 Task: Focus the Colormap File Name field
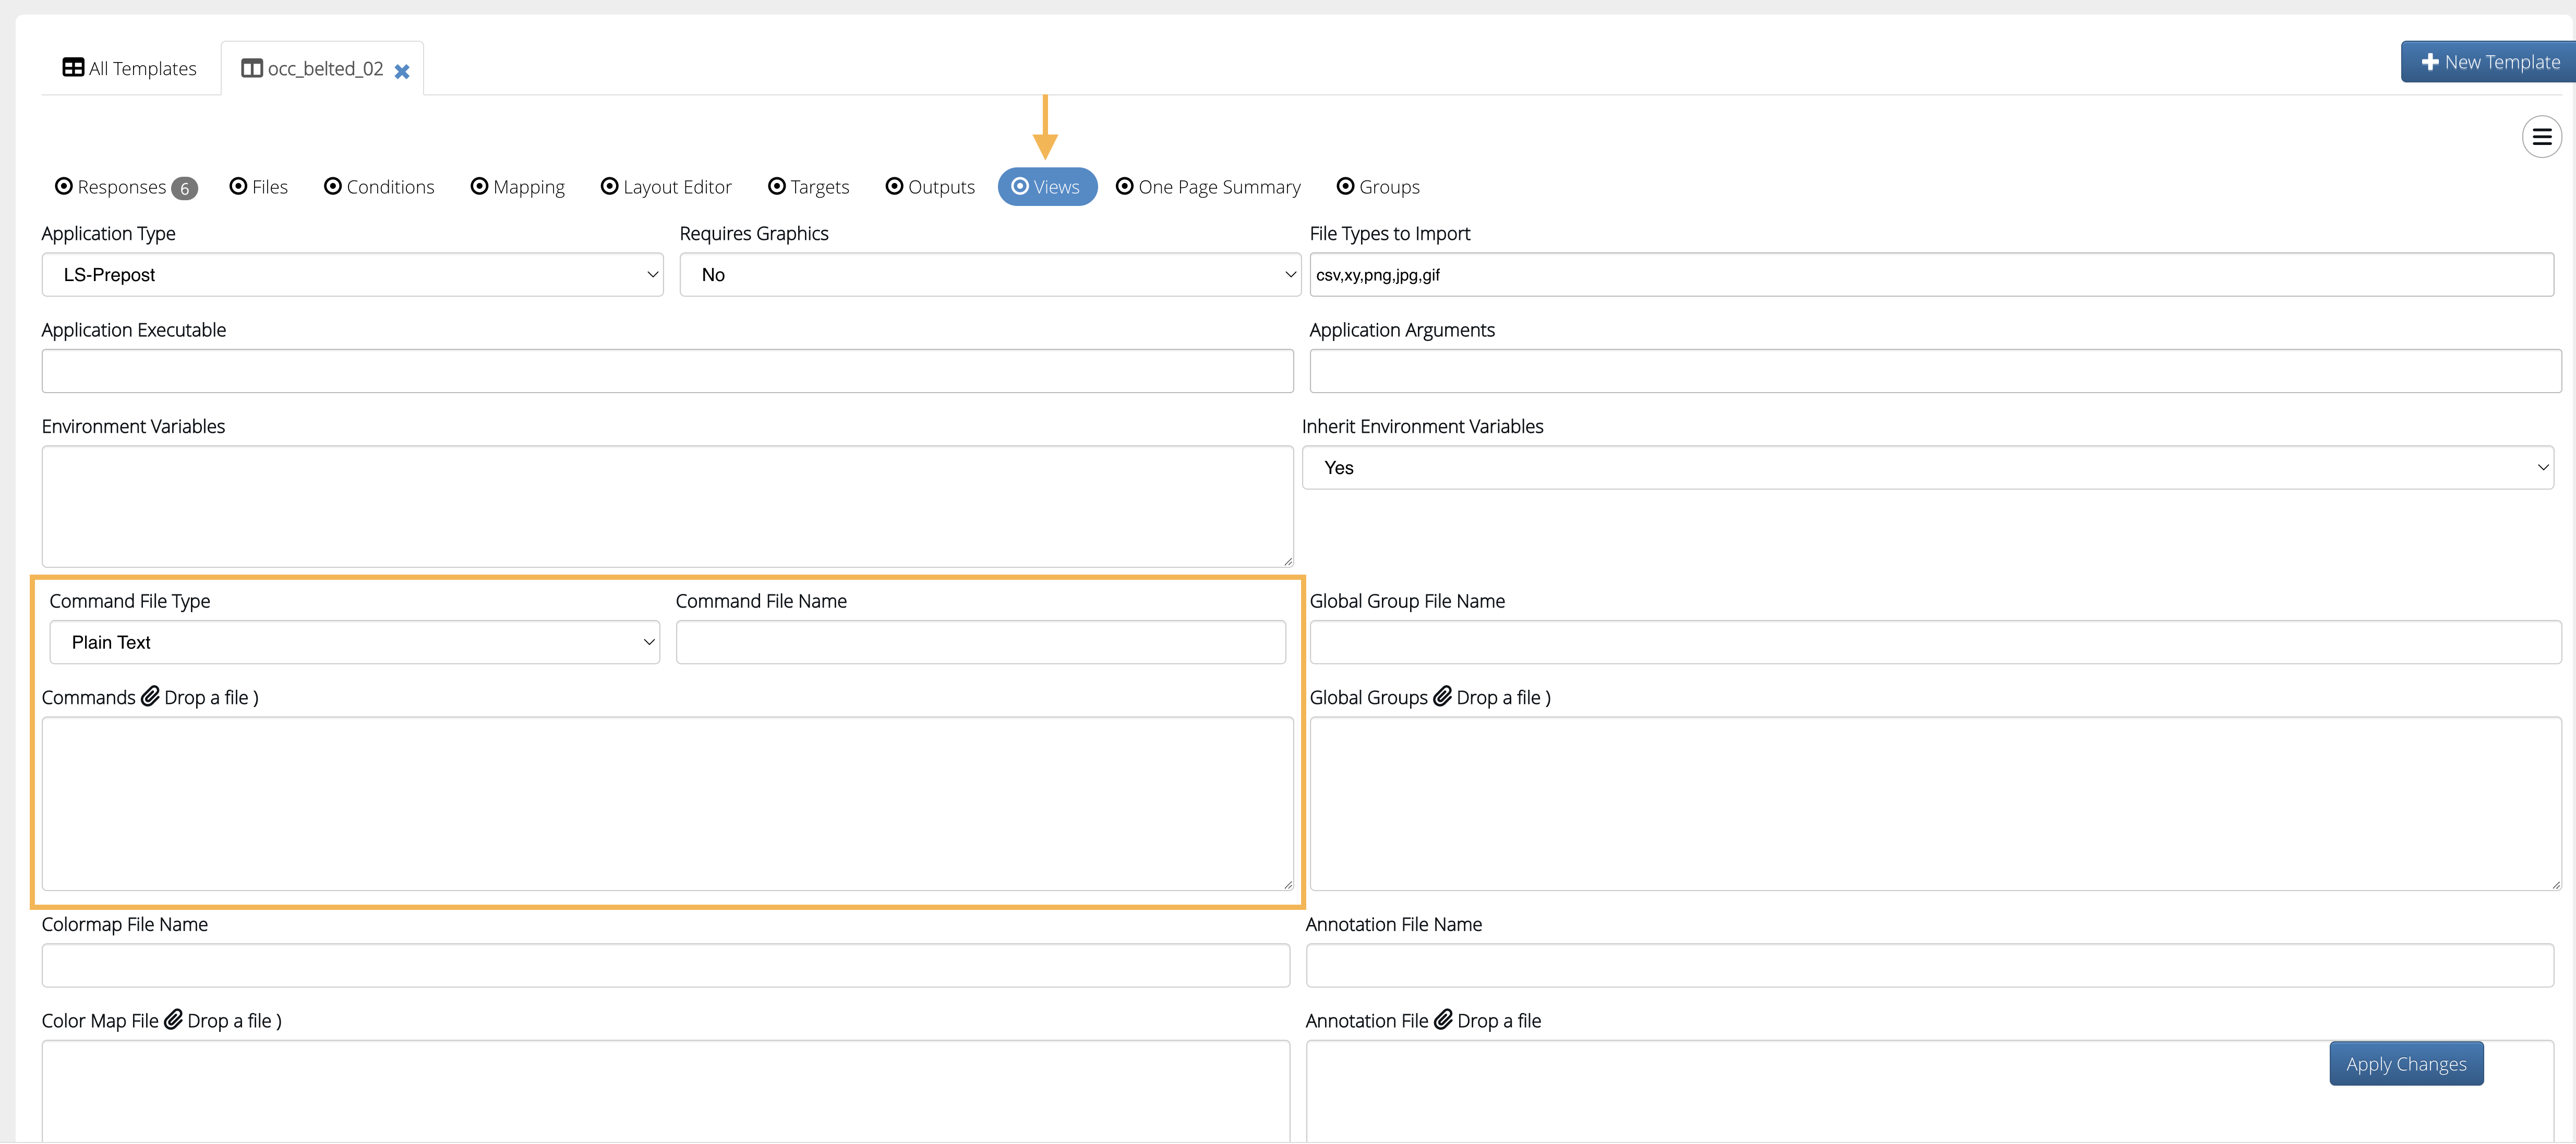pyautogui.click(x=665, y=965)
